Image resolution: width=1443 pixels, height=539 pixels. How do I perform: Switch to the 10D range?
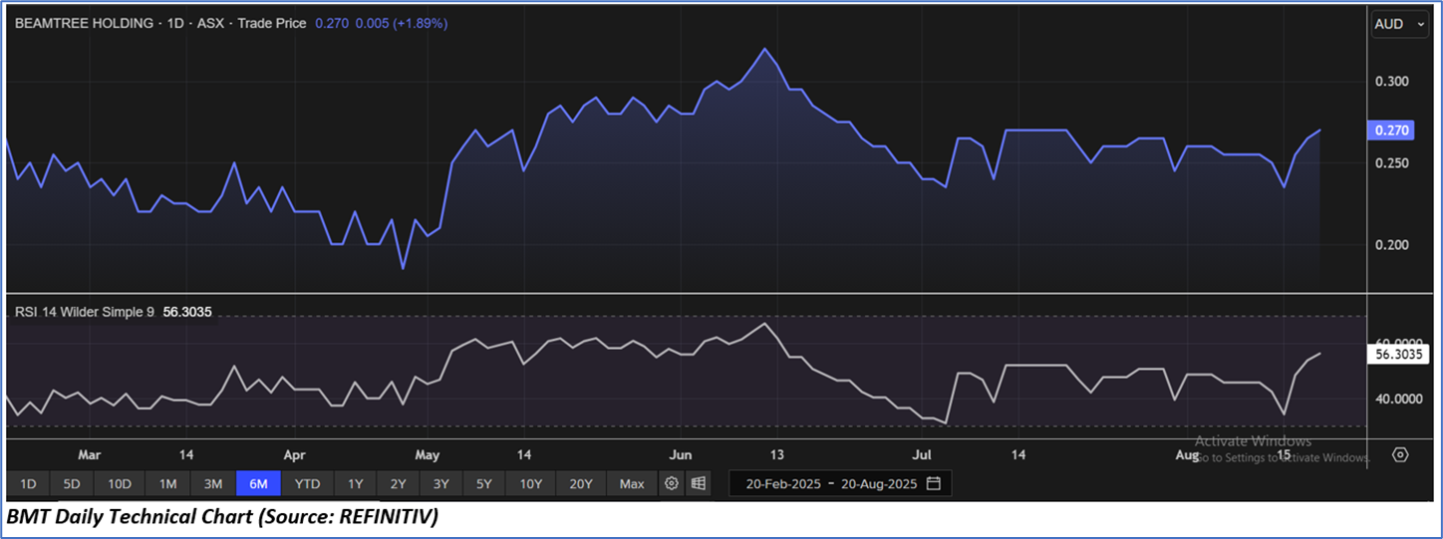(x=120, y=484)
